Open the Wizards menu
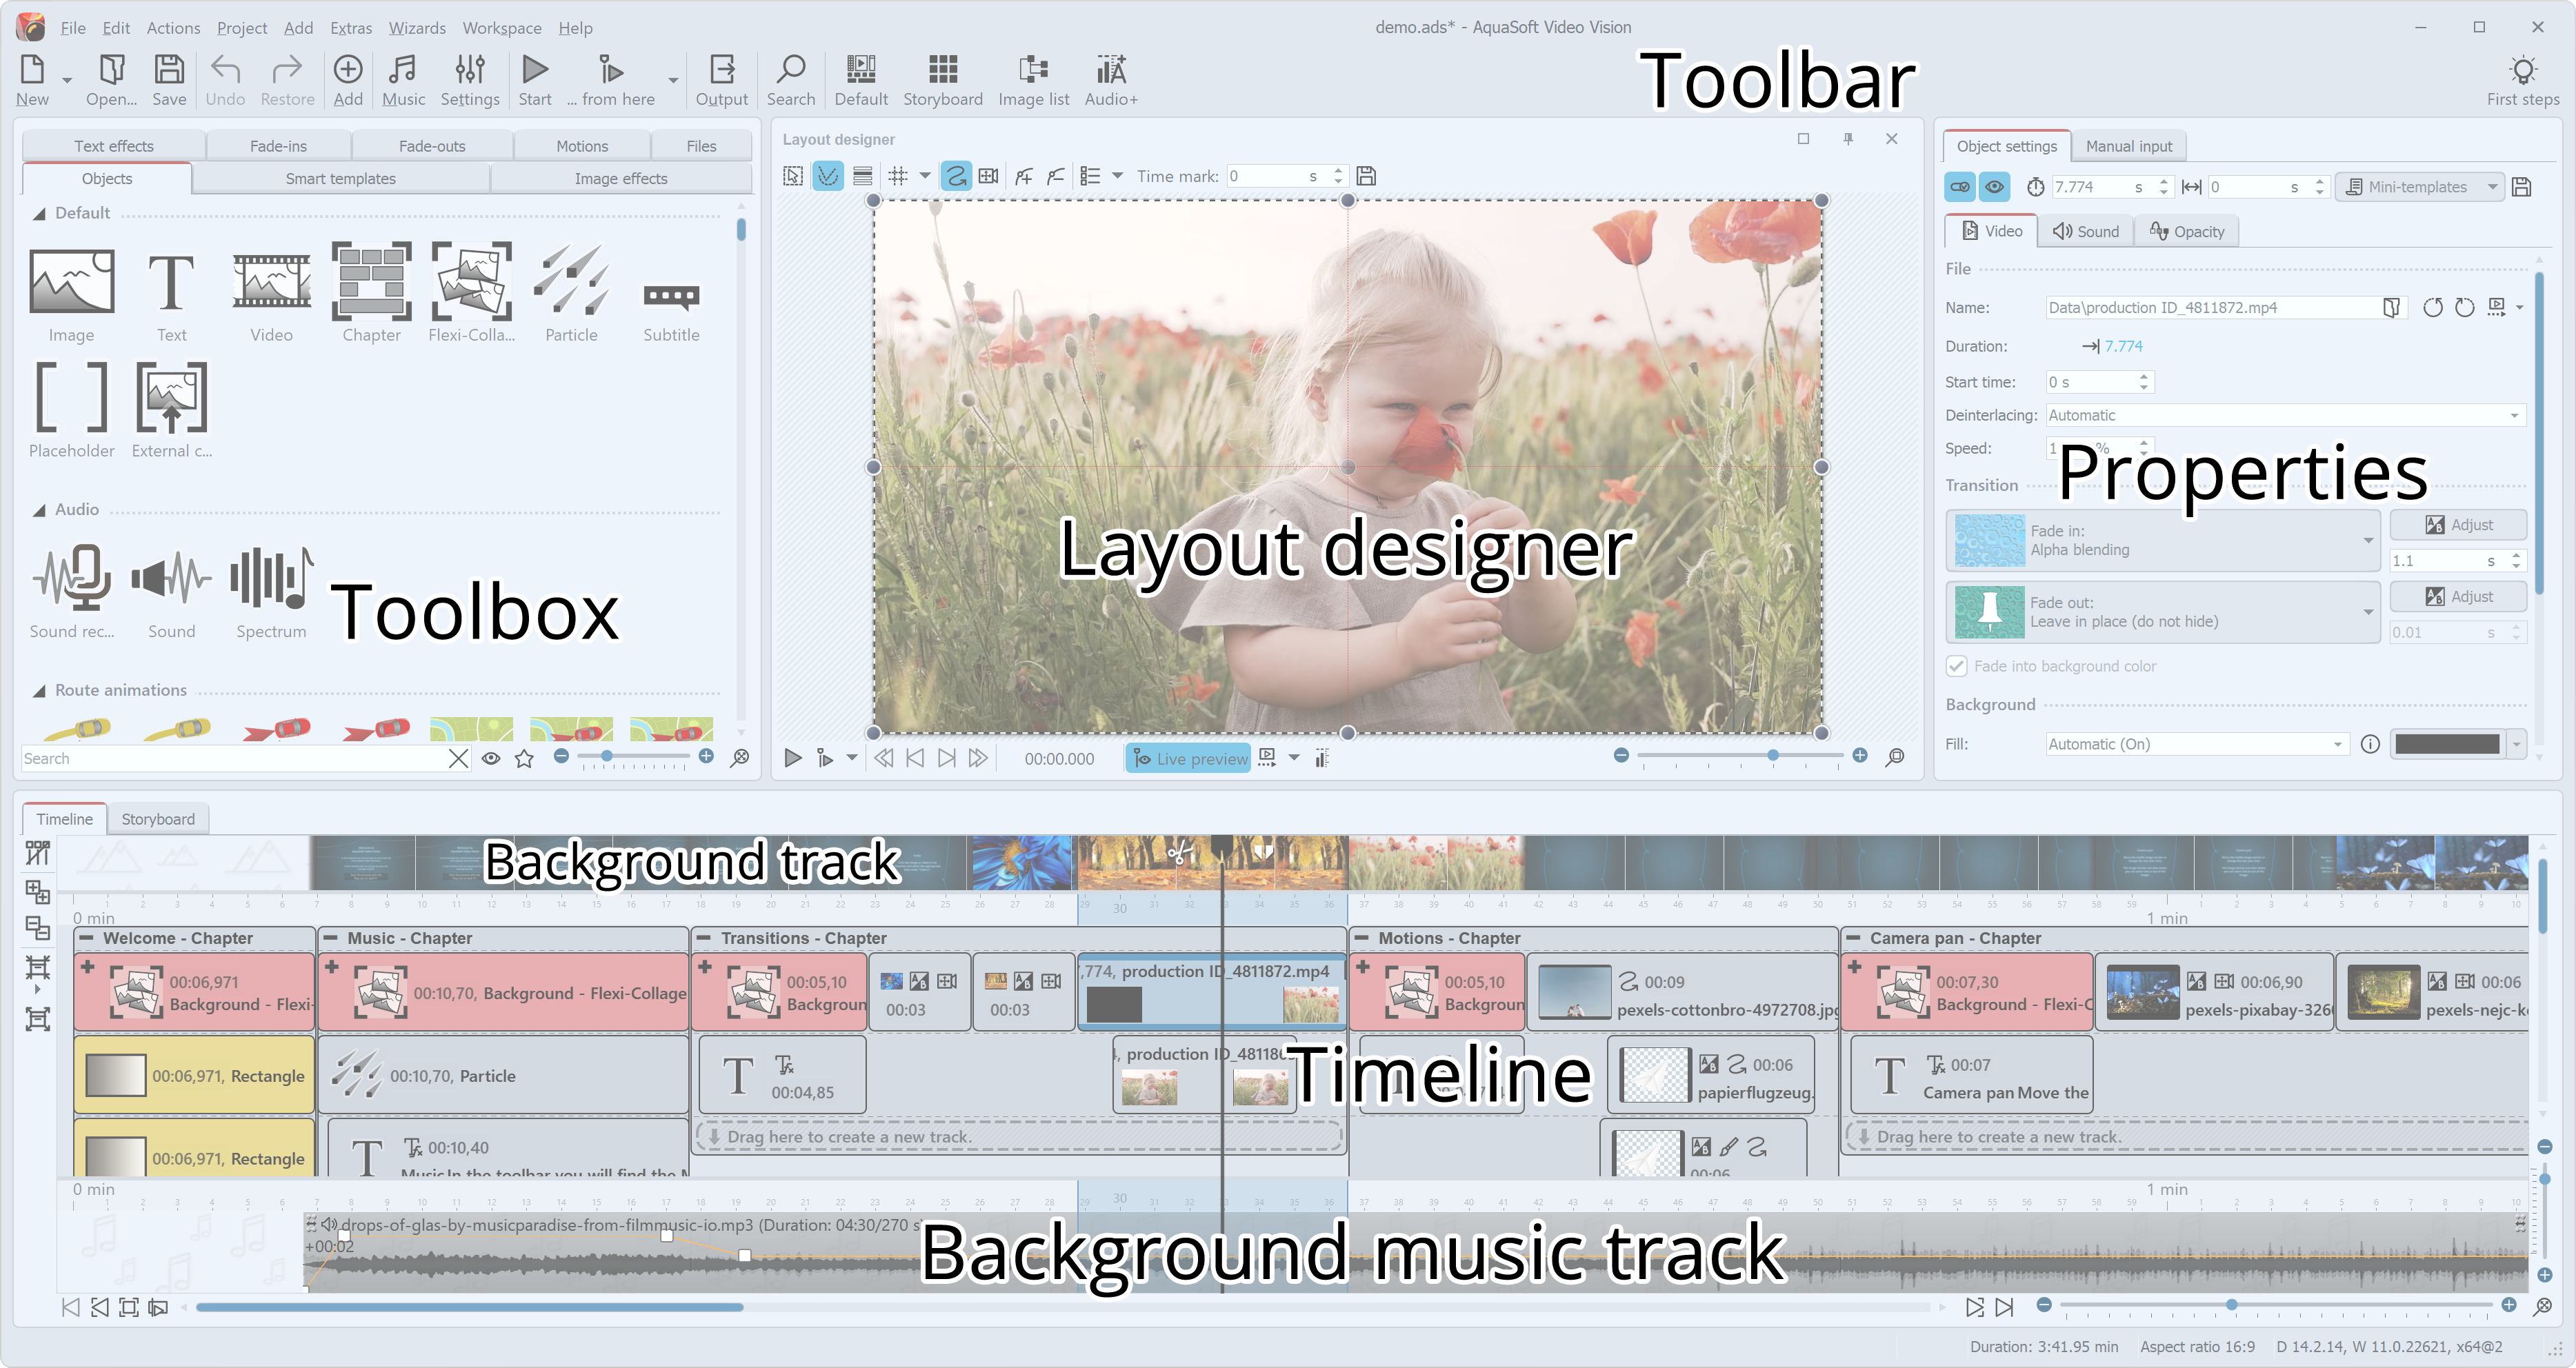This screenshot has width=2576, height=1368. 417,27
